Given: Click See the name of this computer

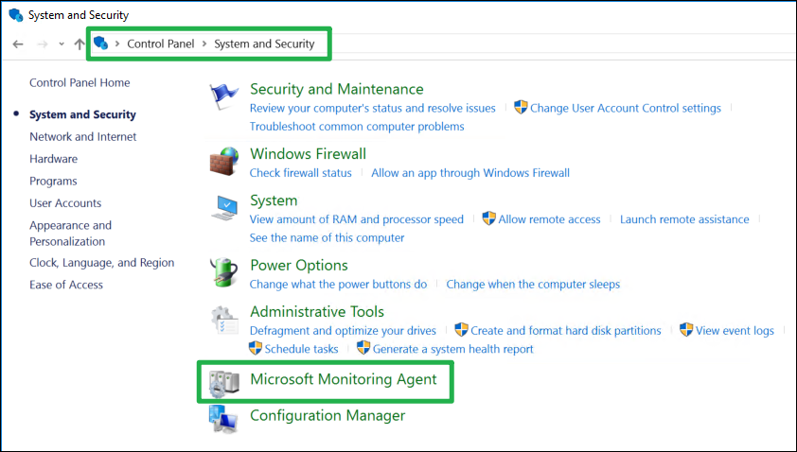Looking at the screenshot, I should 327,237.
